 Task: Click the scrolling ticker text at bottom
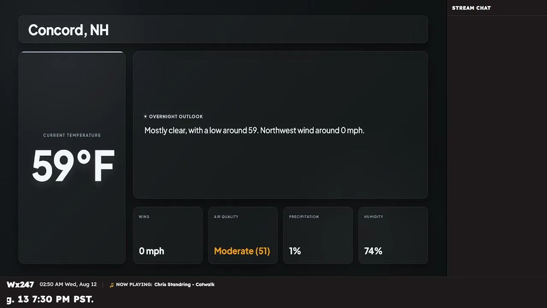(x=50, y=299)
